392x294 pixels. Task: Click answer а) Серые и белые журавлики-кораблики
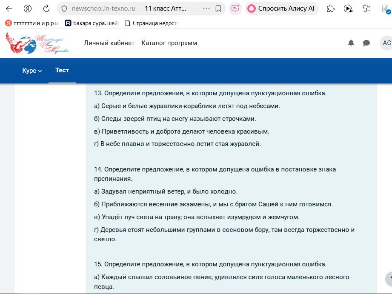pos(187,106)
